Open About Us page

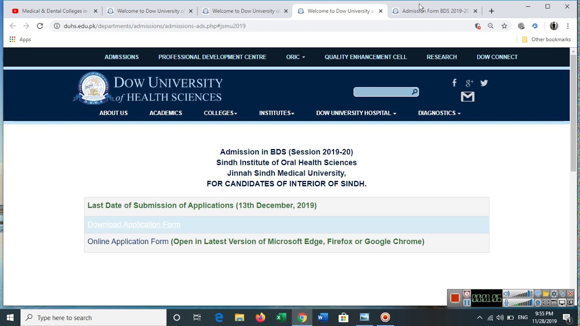coord(114,113)
